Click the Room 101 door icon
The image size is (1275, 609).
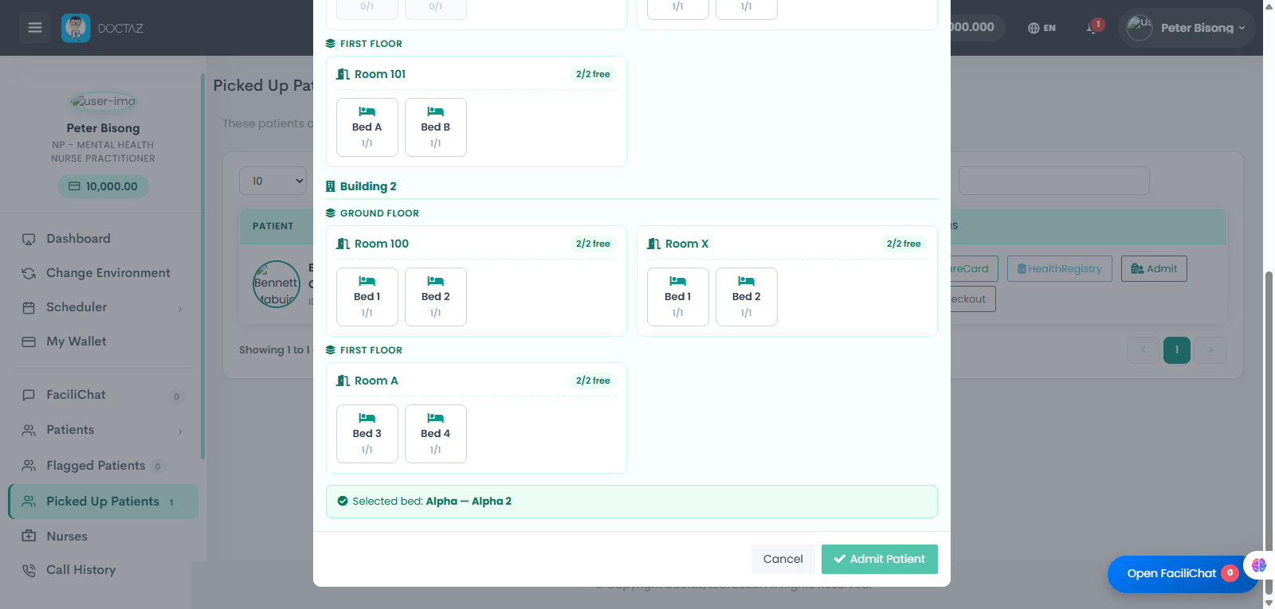pyautogui.click(x=343, y=74)
